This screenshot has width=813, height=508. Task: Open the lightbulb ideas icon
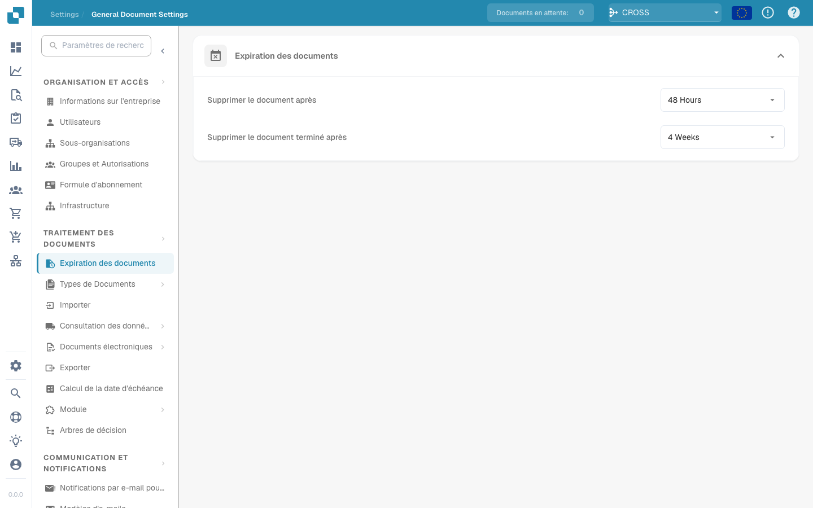pos(16,441)
